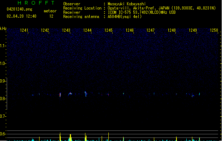Image resolution: width=222 pixels, height=141 pixels.
Task: Click the bright echo just before 1244
Action: (x=86, y=94)
